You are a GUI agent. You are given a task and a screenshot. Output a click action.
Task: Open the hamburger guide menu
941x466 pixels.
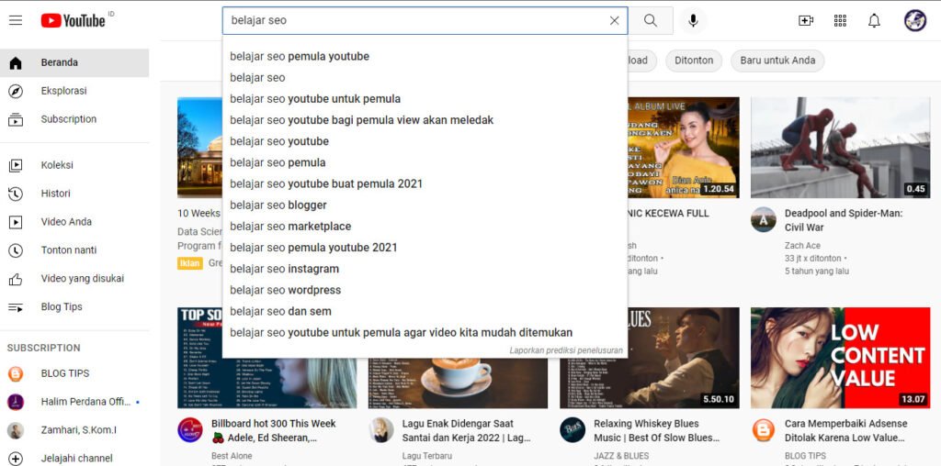[16, 20]
